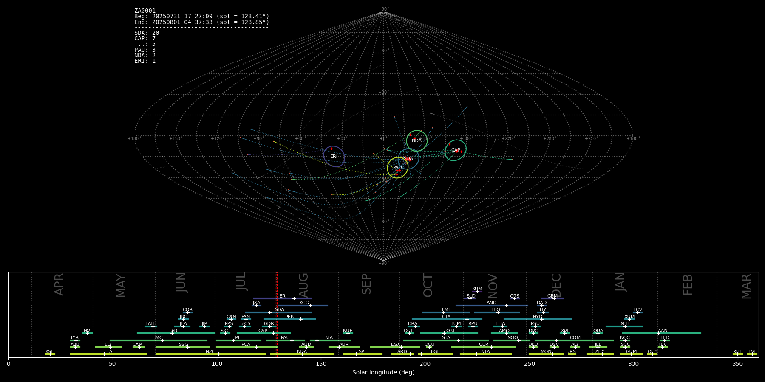Select the purple ERI radiant circle on map
This screenshot has height=382, width=765.
(x=334, y=157)
